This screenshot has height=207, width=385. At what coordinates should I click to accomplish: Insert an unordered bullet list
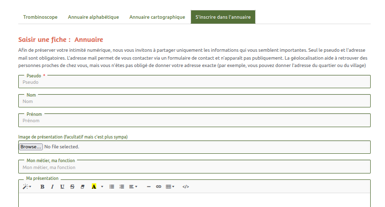(x=112, y=187)
